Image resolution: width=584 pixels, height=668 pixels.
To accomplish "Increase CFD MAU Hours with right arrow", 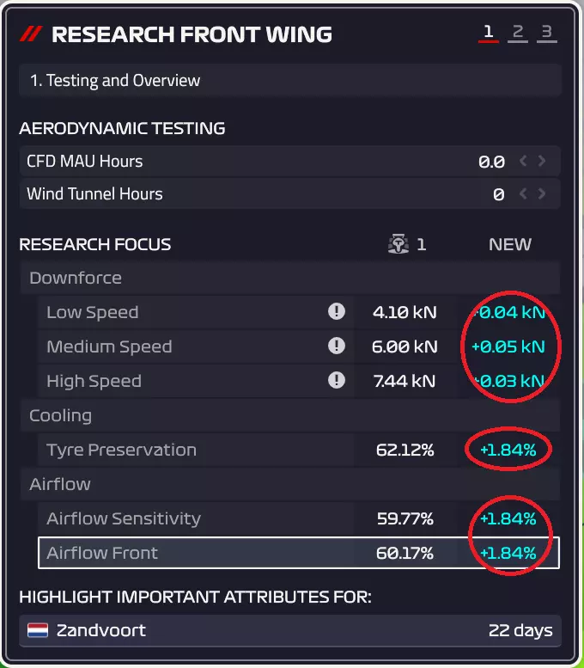I will [542, 161].
